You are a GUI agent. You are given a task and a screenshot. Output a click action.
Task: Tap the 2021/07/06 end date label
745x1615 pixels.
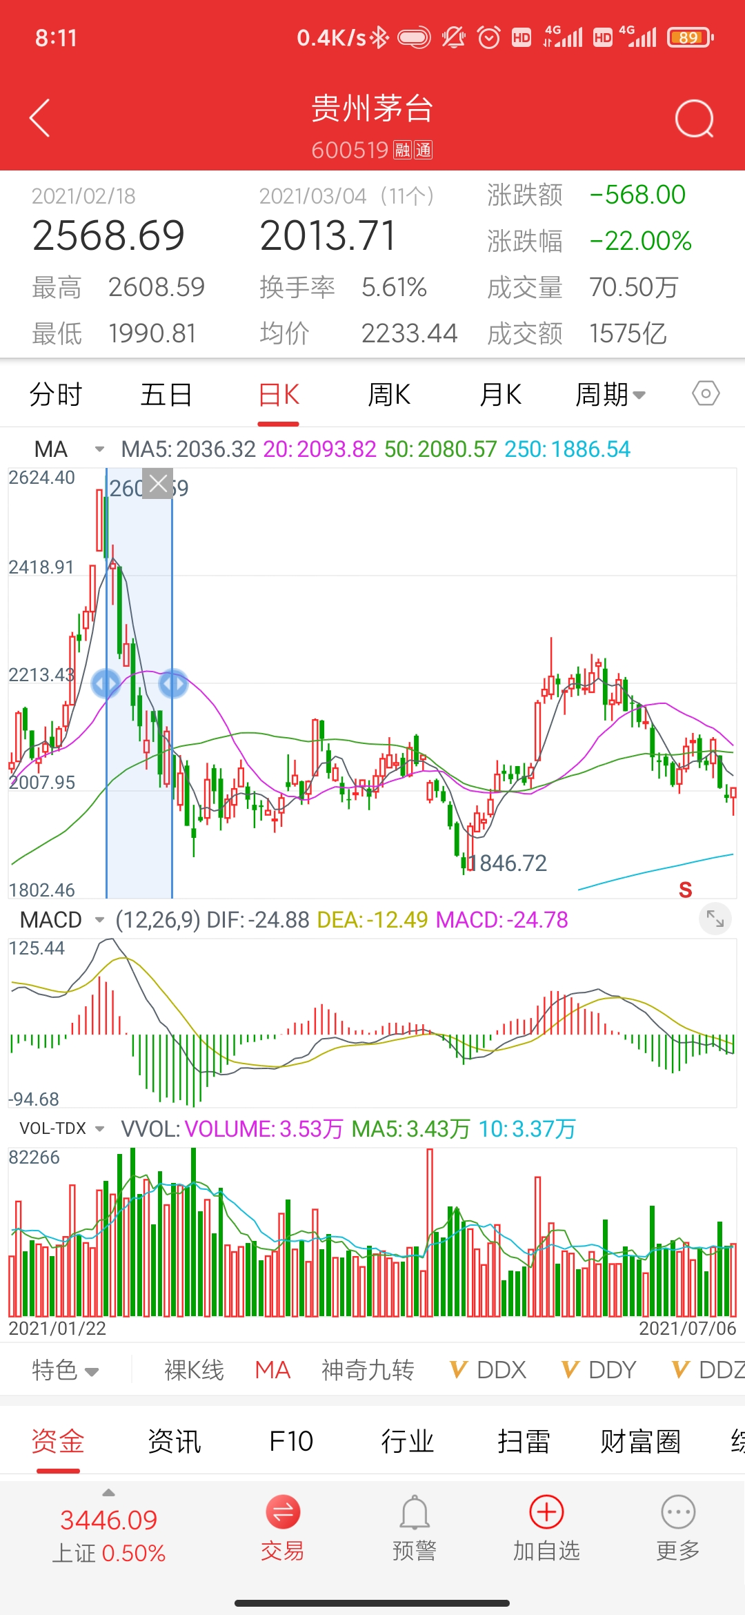tap(688, 1328)
